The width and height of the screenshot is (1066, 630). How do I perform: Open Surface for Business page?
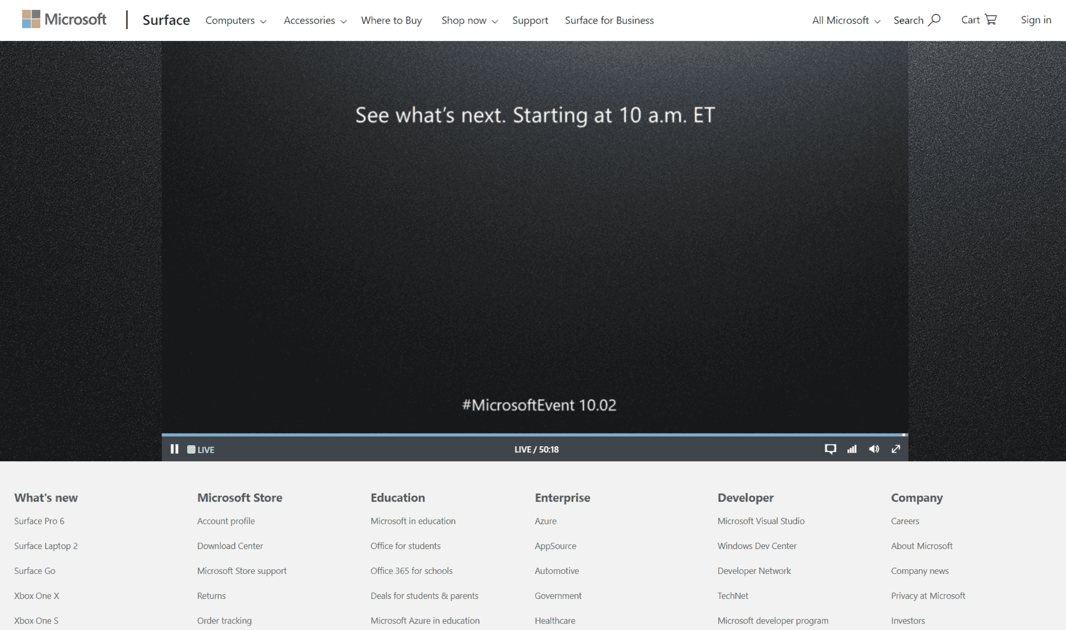(609, 20)
